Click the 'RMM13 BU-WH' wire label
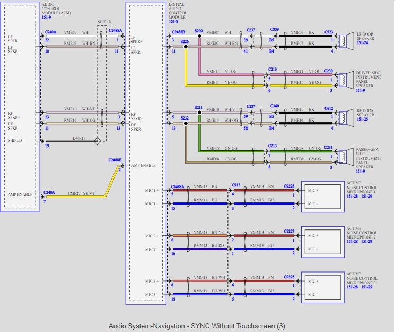395x332 pixels. (x=209, y=291)
